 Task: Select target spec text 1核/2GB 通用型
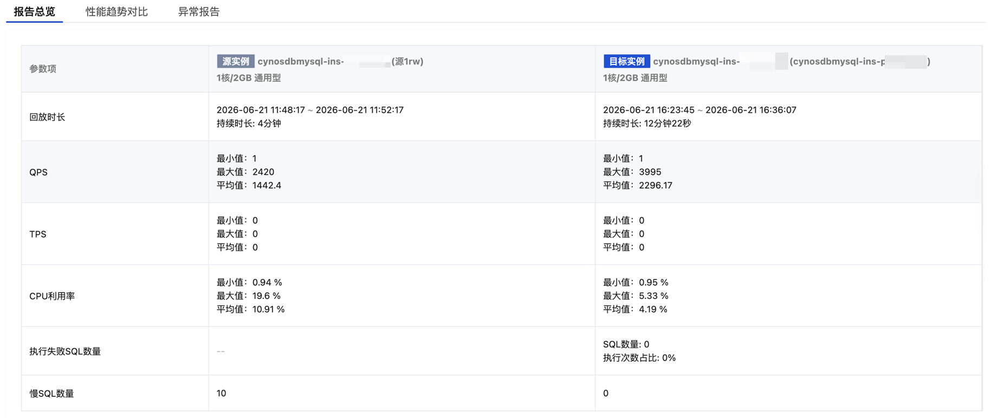(635, 78)
